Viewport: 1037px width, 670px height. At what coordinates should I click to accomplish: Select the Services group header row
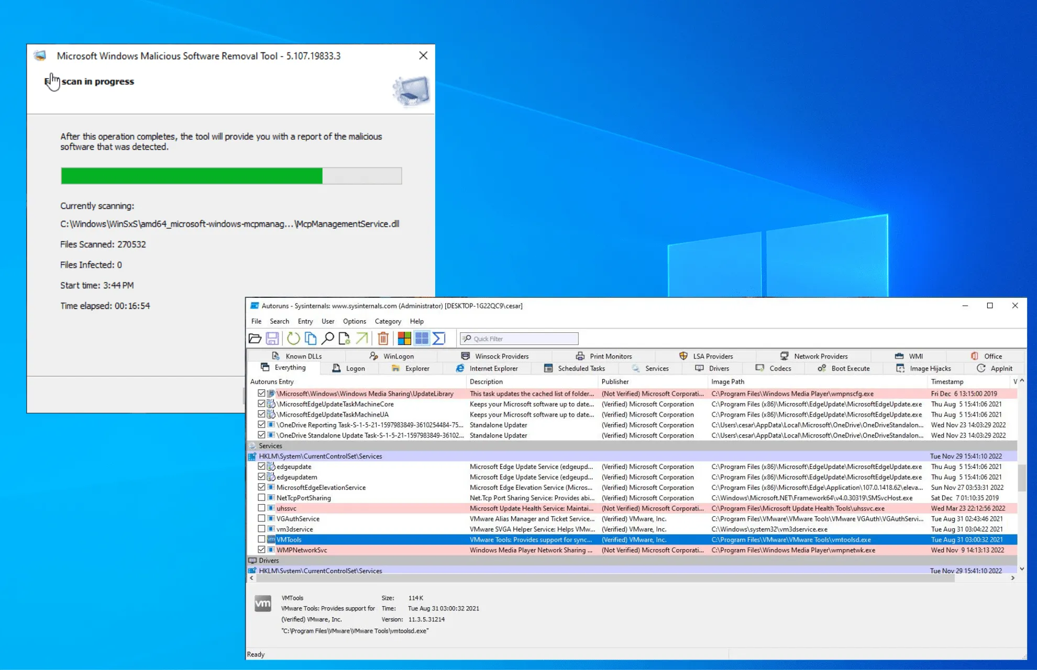pos(632,446)
